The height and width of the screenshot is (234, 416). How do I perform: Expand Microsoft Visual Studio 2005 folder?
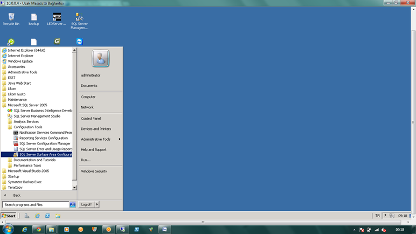(28, 171)
